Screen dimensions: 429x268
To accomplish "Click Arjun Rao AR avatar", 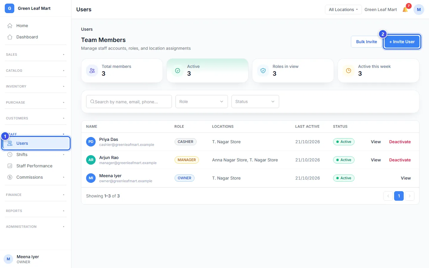I will point(91,160).
